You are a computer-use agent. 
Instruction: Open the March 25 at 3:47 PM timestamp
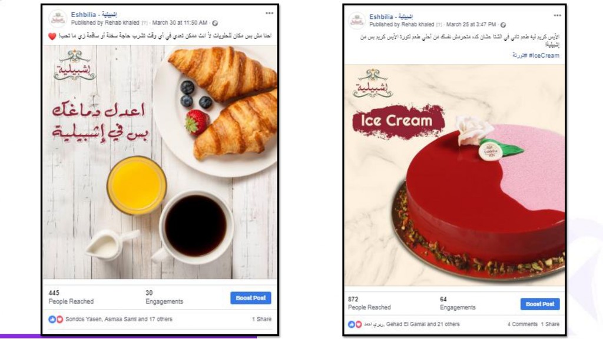point(471,24)
